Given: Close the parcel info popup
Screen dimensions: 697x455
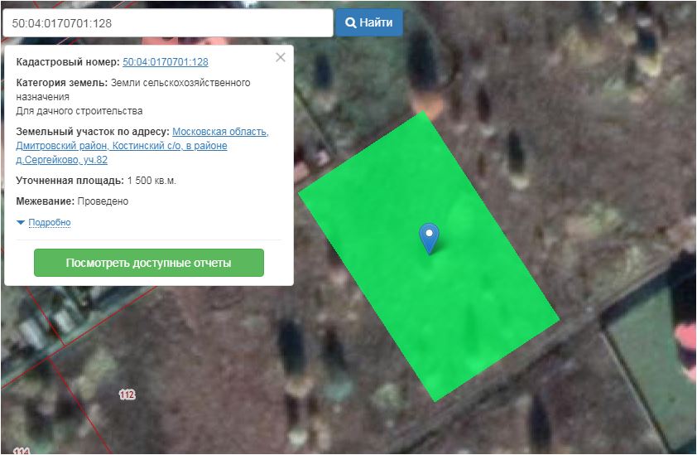Looking at the screenshot, I should 281,57.
